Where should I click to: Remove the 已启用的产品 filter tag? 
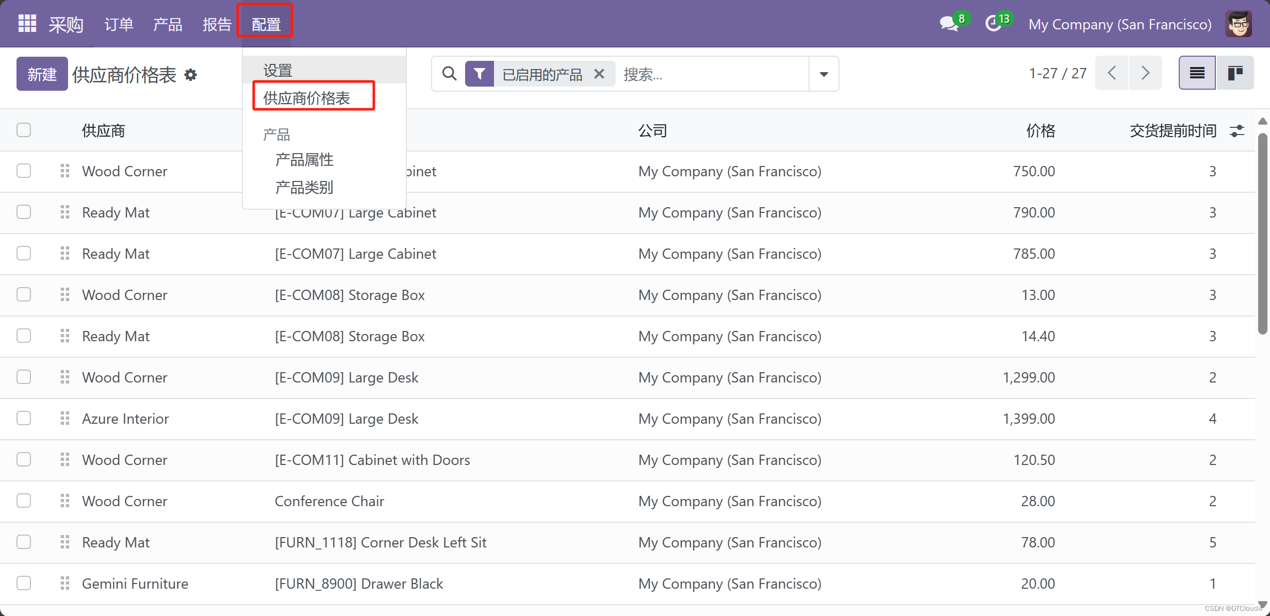pyautogui.click(x=599, y=74)
